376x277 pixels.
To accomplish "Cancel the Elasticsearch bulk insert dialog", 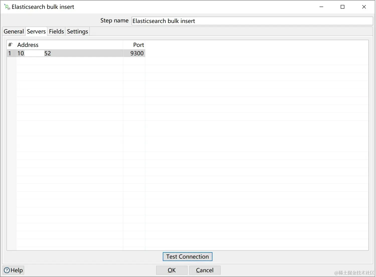I will pos(205,270).
